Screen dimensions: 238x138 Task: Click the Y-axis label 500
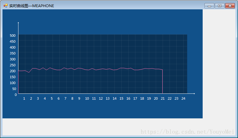tap(13, 36)
